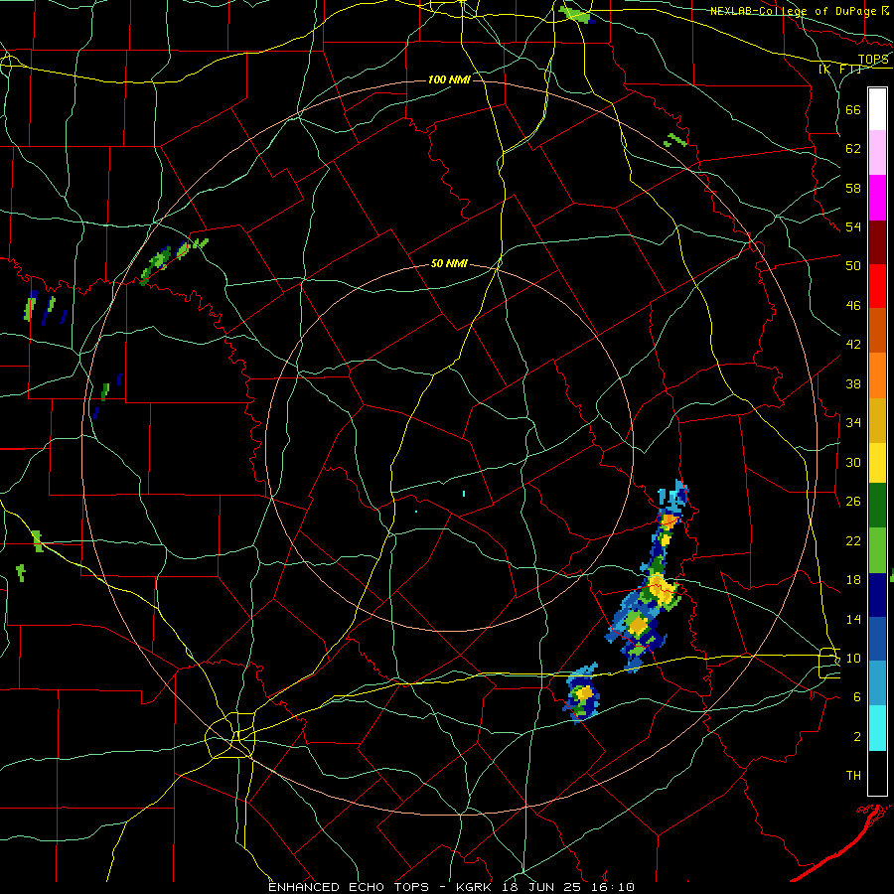This screenshot has height=894, width=894.
Task: Click the 'KGRK' radar site identifier
Action: (476, 887)
